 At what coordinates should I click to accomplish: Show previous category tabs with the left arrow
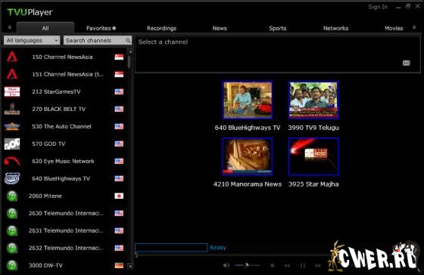(x=9, y=27)
